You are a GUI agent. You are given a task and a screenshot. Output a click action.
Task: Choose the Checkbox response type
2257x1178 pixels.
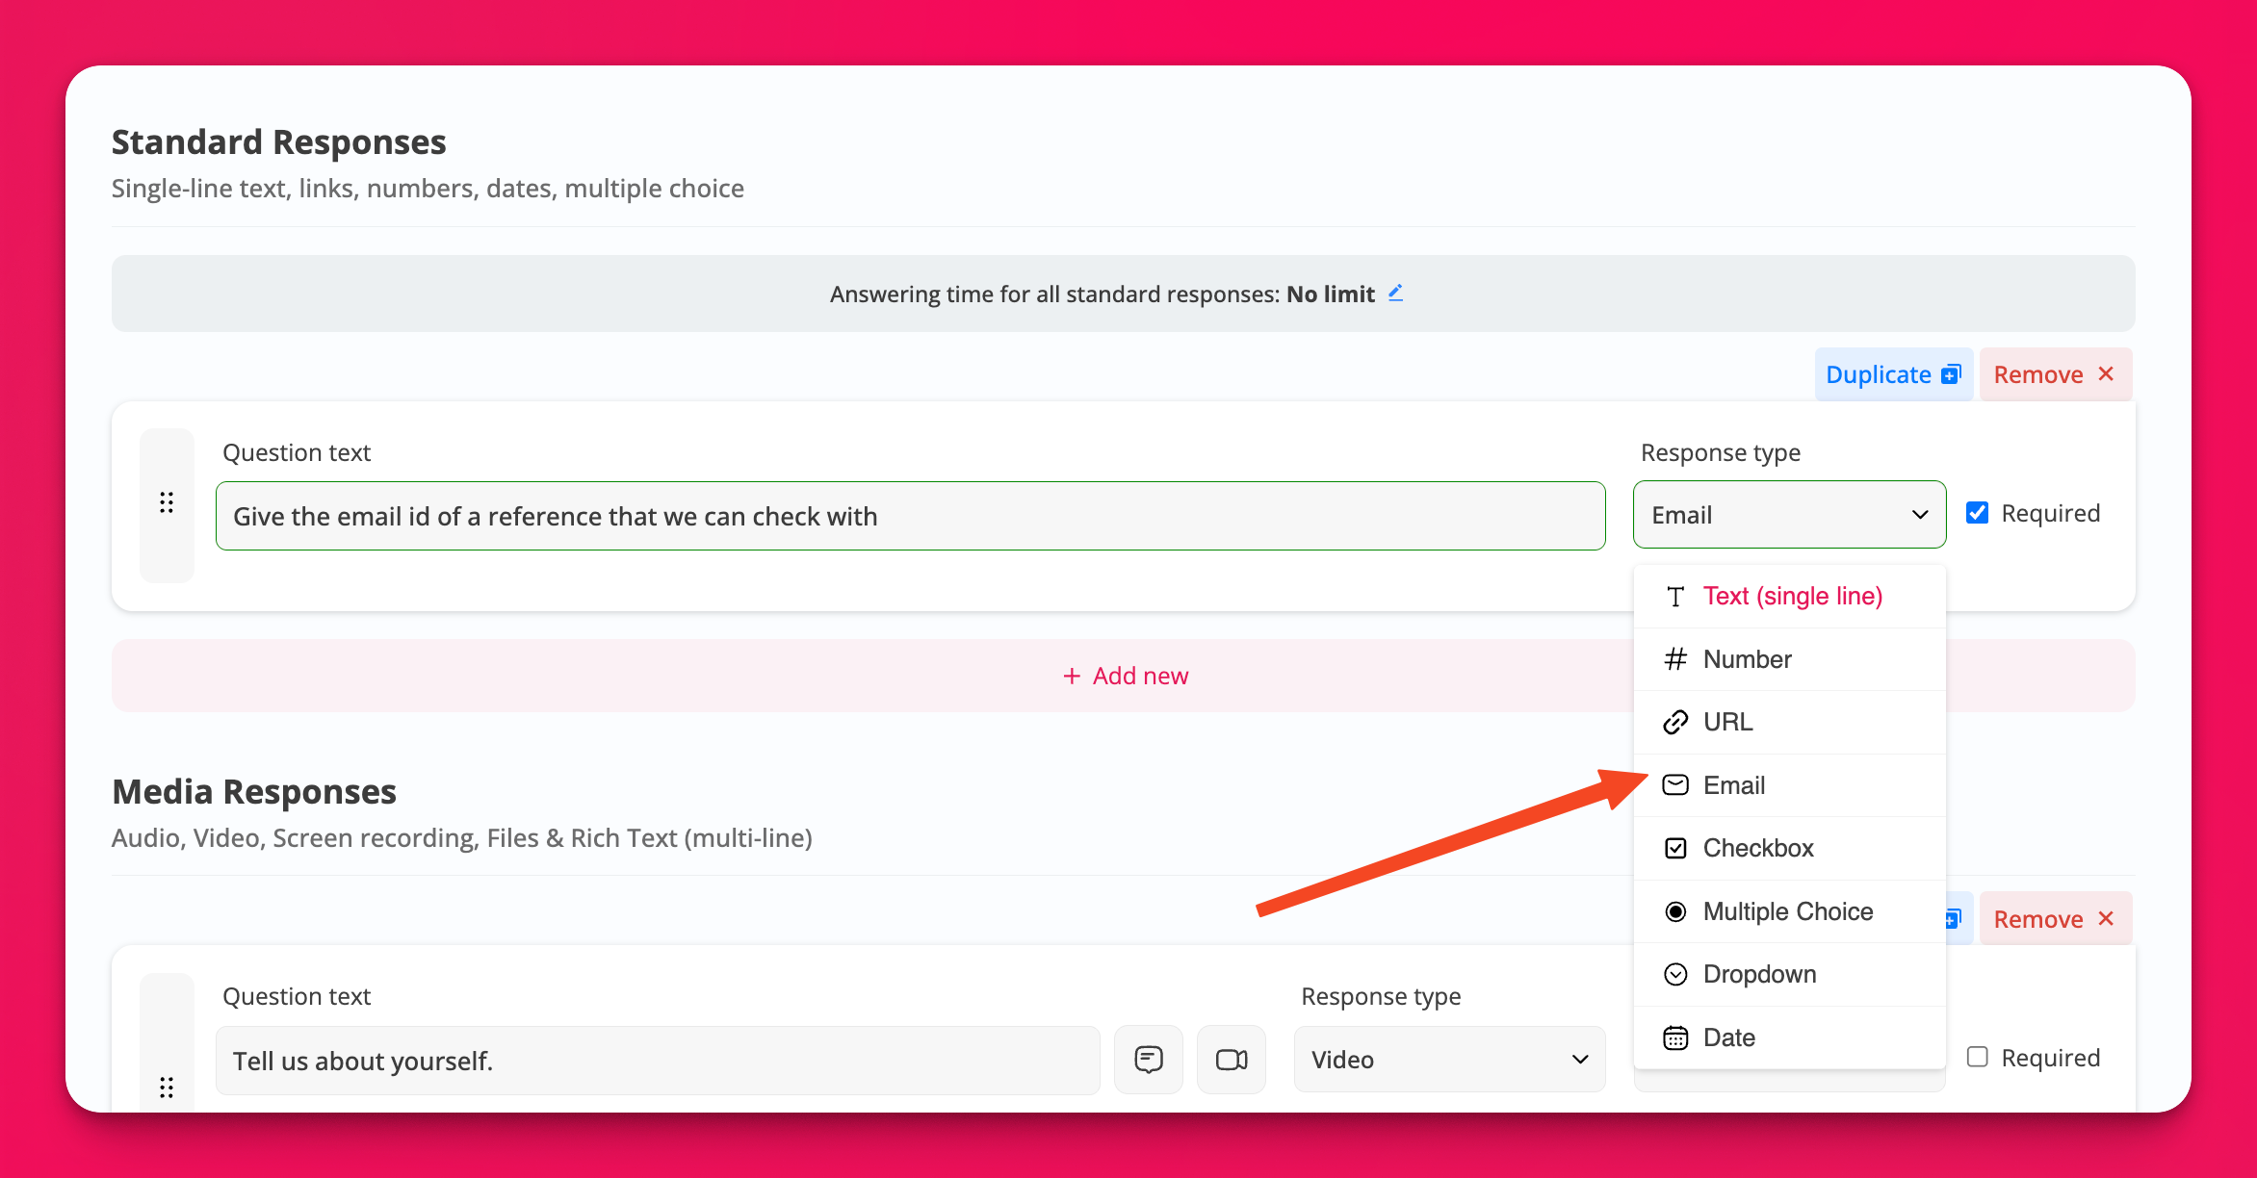(x=1757, y=848)
